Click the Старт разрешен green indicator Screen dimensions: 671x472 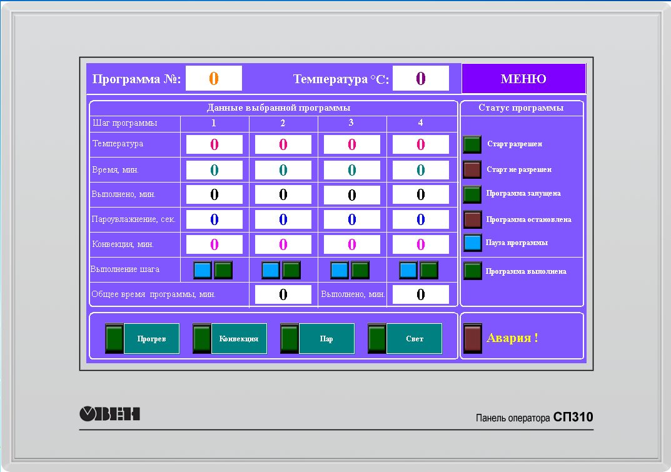tap(472, 144)
